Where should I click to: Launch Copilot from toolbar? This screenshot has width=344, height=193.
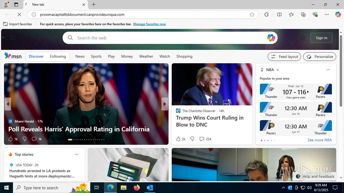[x=338, y=14]
